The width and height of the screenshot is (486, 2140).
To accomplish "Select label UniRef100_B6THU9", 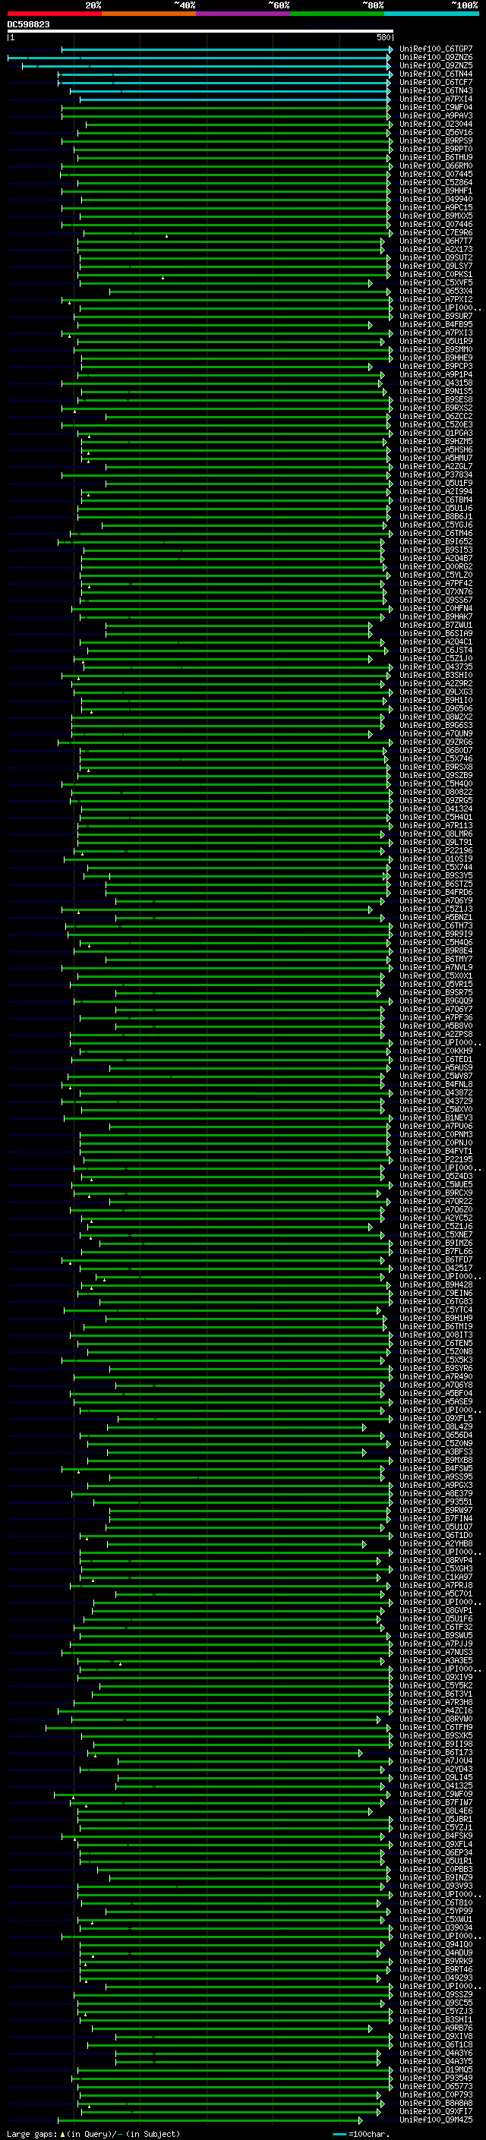I will point(436,157).
